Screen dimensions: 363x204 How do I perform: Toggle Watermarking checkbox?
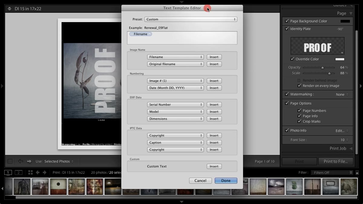[287, 94]
